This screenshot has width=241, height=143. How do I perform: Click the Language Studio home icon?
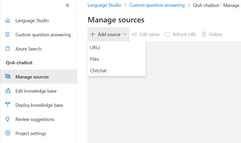click(8, 21)
